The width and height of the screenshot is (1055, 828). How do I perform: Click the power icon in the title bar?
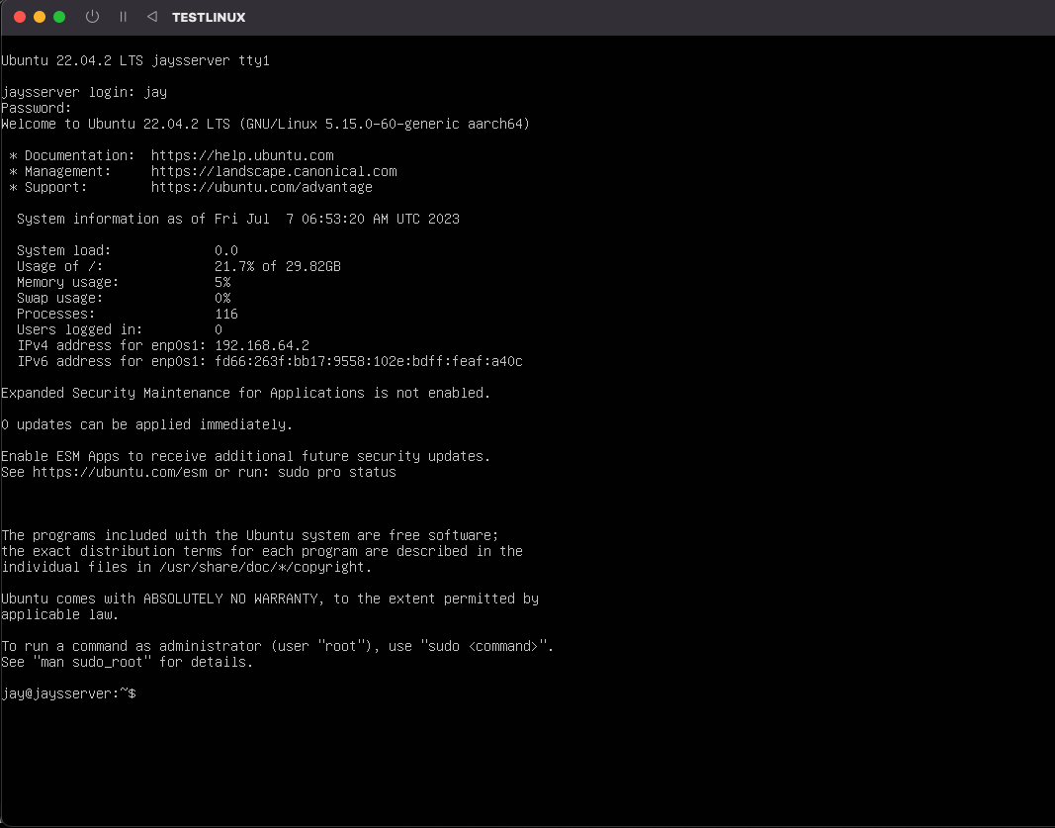[92, 17]
